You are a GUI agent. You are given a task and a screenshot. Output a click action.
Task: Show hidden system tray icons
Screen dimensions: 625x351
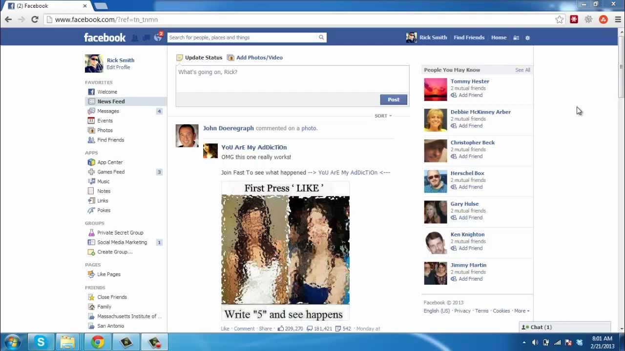(524, 342)
